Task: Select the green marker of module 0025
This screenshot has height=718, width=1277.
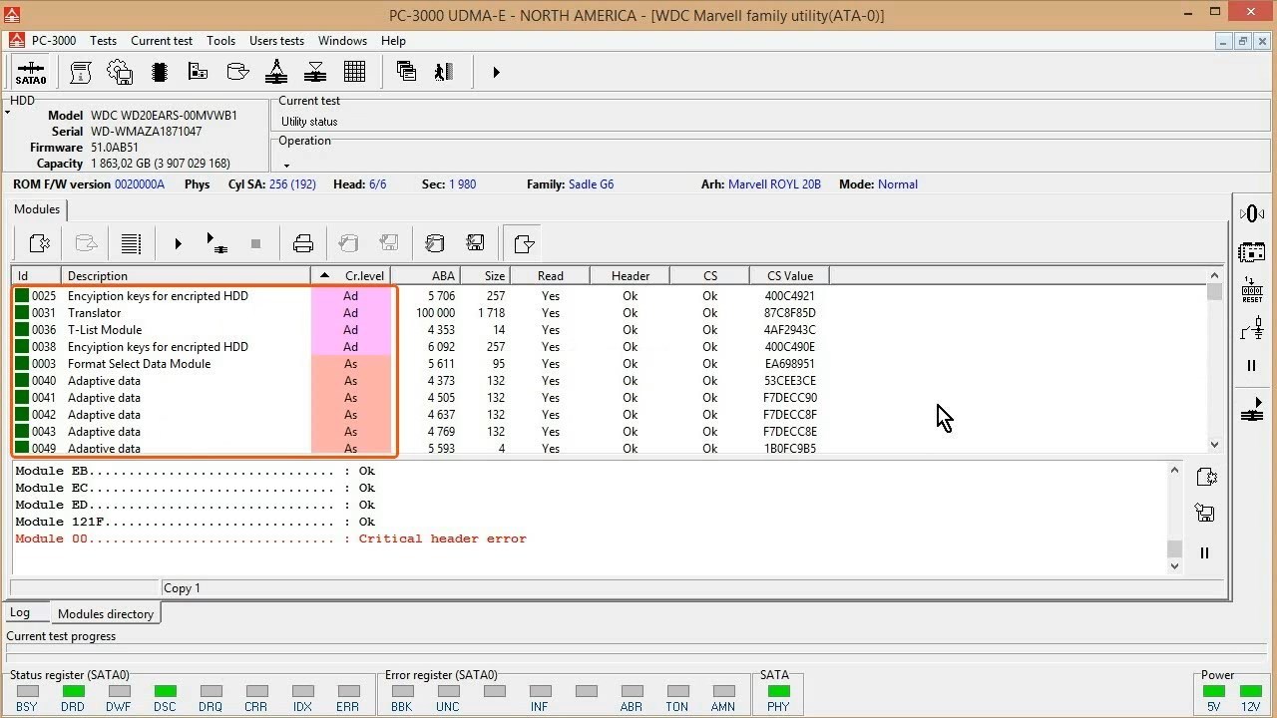Action: coord(22,296)
